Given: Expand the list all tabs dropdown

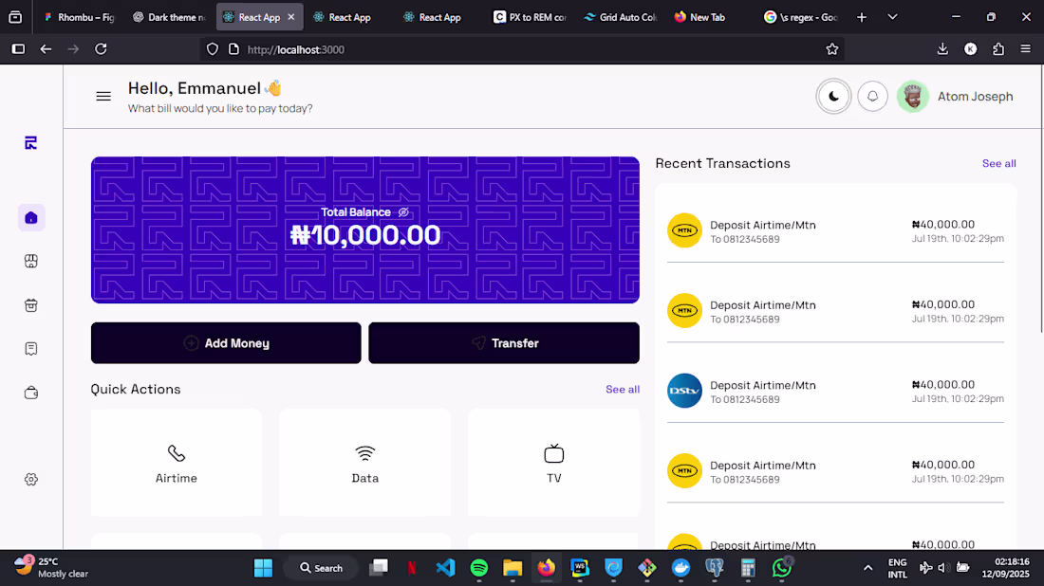Looking at the screenshot, I should pos(892,17).
